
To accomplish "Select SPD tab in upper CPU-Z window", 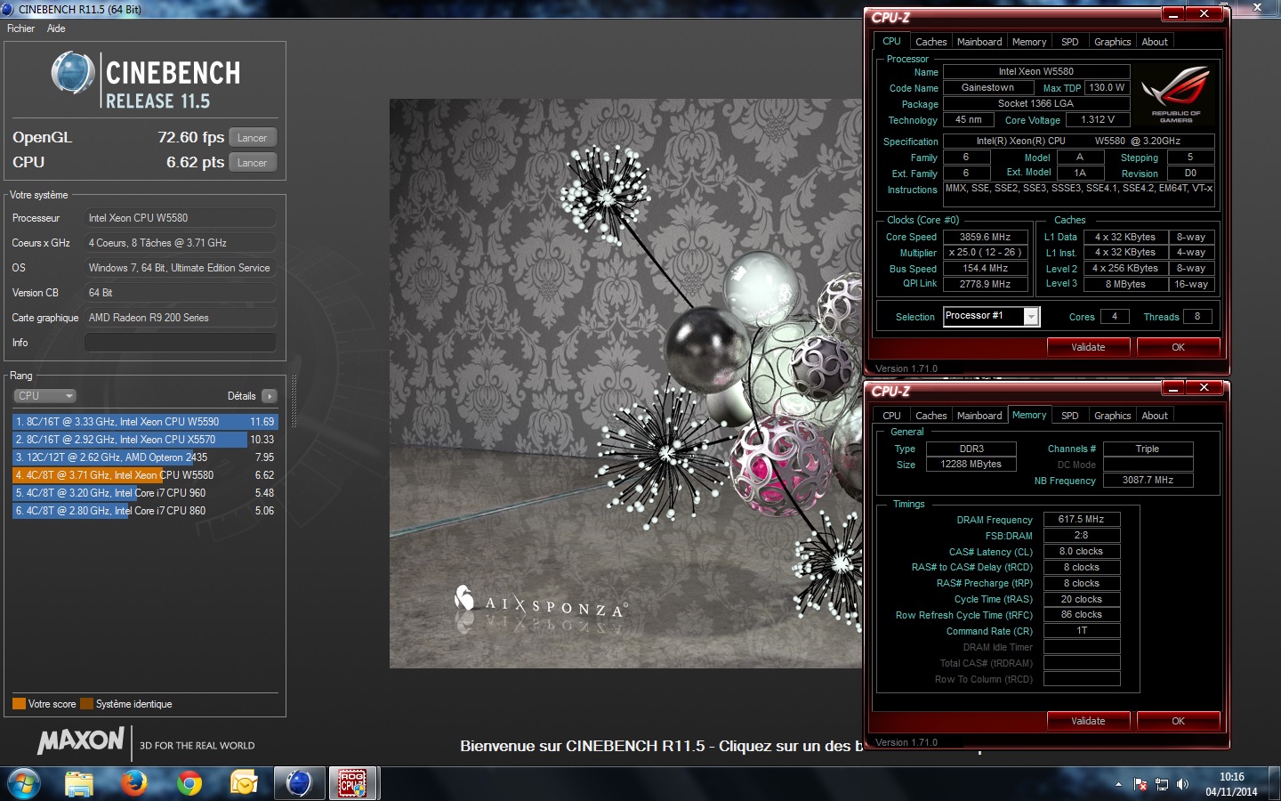I will pyautogui.click(x=1070, y=42).
